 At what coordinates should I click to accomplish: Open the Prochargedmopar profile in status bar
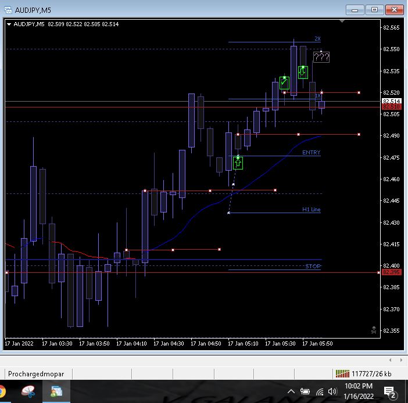point(36,374)
